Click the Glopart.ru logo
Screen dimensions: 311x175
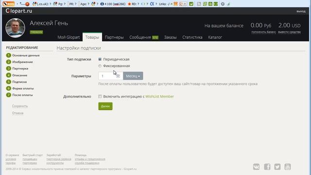pyautogui.click(x=19, y=11)
